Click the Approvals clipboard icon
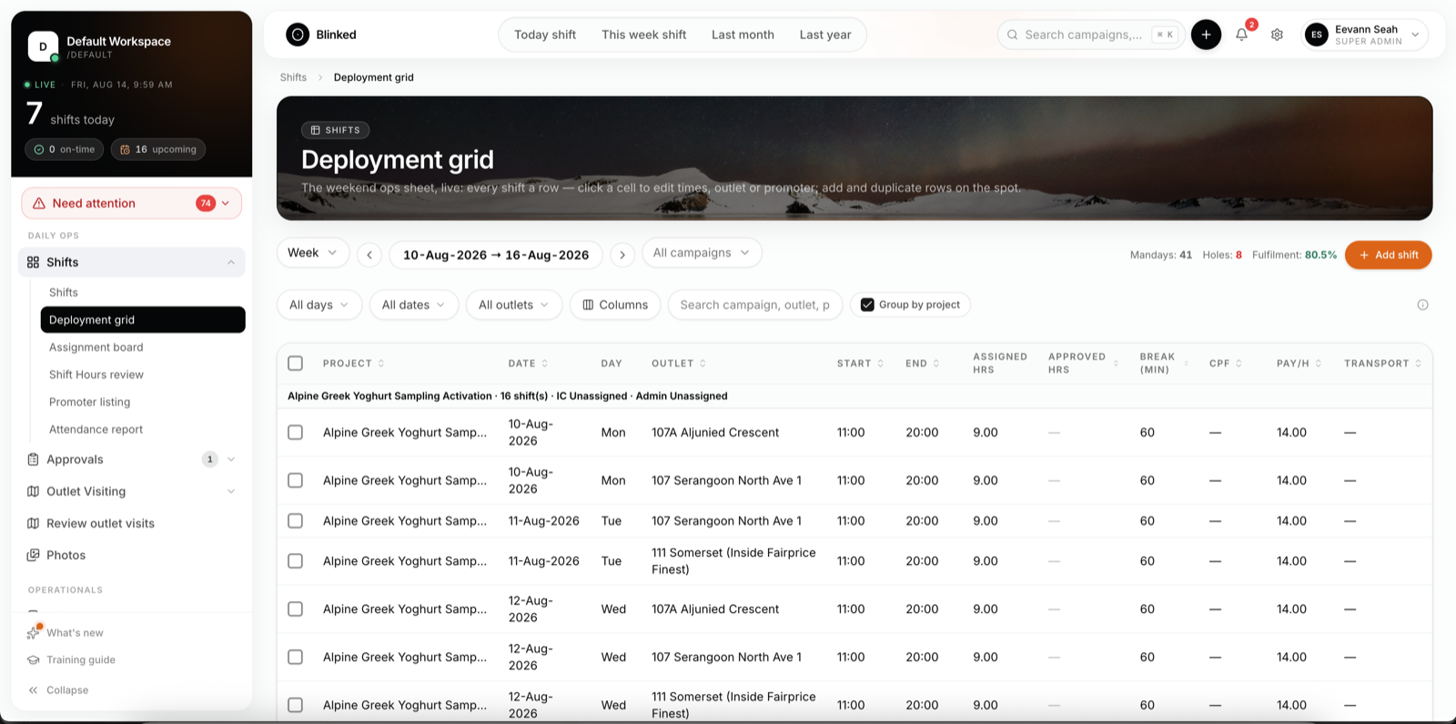Screen dimensions: 1456x724 pos(33,459)
